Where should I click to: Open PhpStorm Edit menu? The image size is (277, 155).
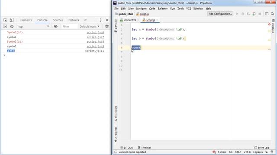pyautogui.click(x=123, y=9)
